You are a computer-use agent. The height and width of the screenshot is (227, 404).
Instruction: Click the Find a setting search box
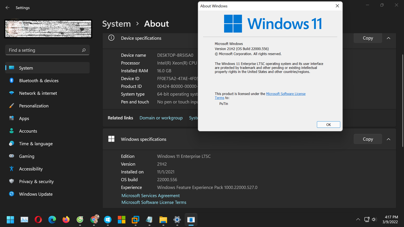pos(47,50)
